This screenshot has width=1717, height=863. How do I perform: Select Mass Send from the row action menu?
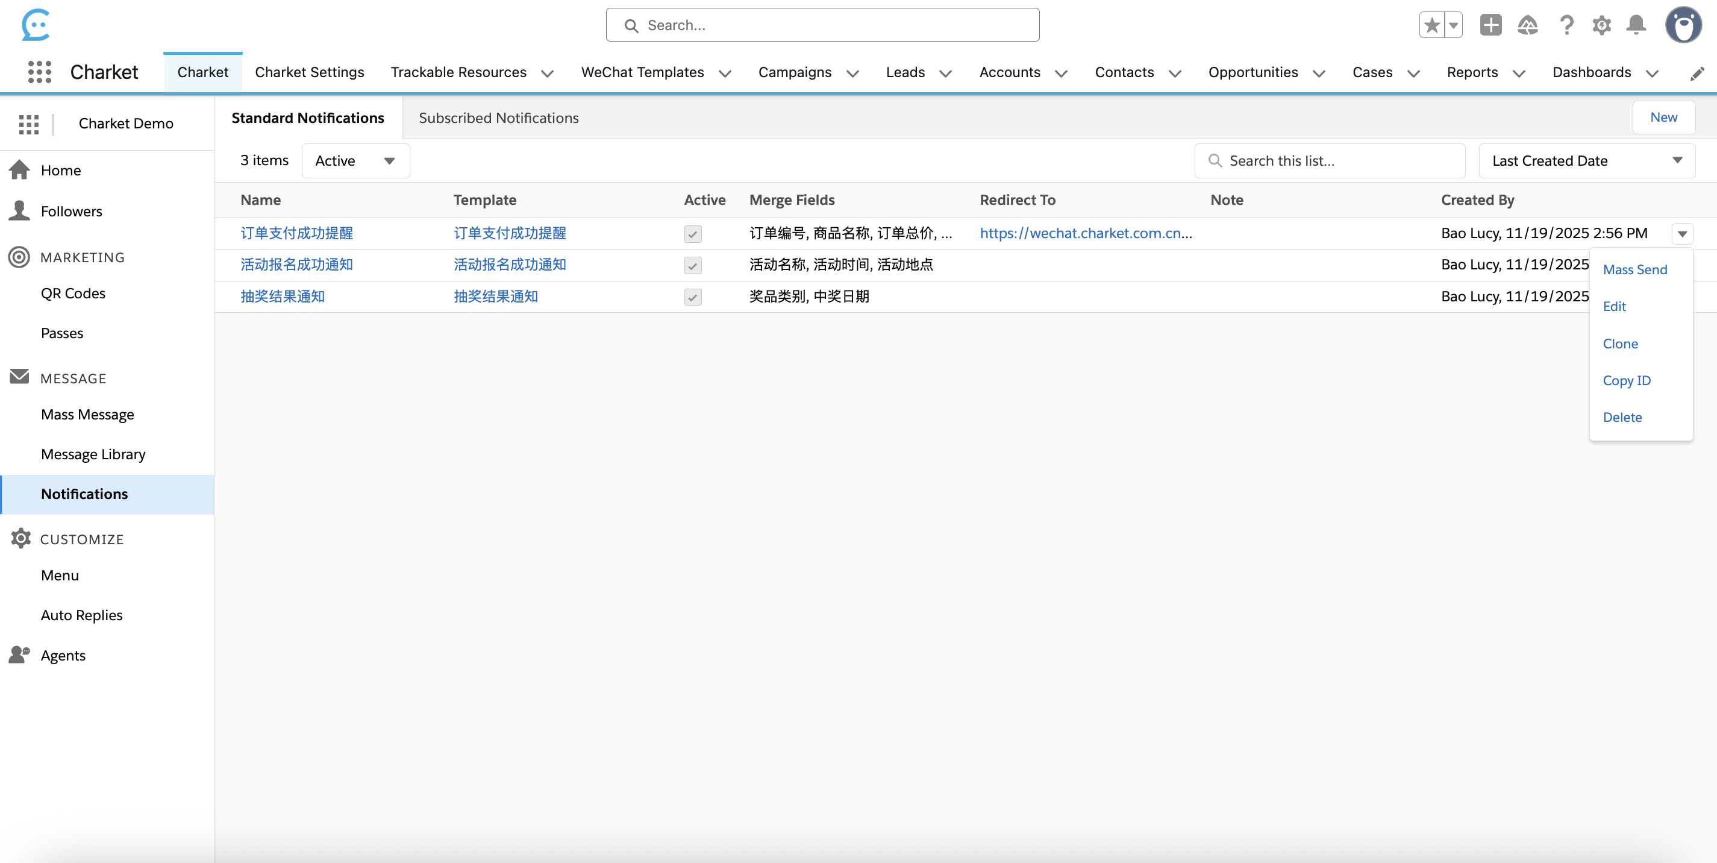(x=1635, y=269)
